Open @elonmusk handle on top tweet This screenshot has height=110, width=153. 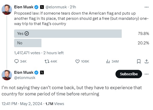pyautogui.click(x=56, y=7)
